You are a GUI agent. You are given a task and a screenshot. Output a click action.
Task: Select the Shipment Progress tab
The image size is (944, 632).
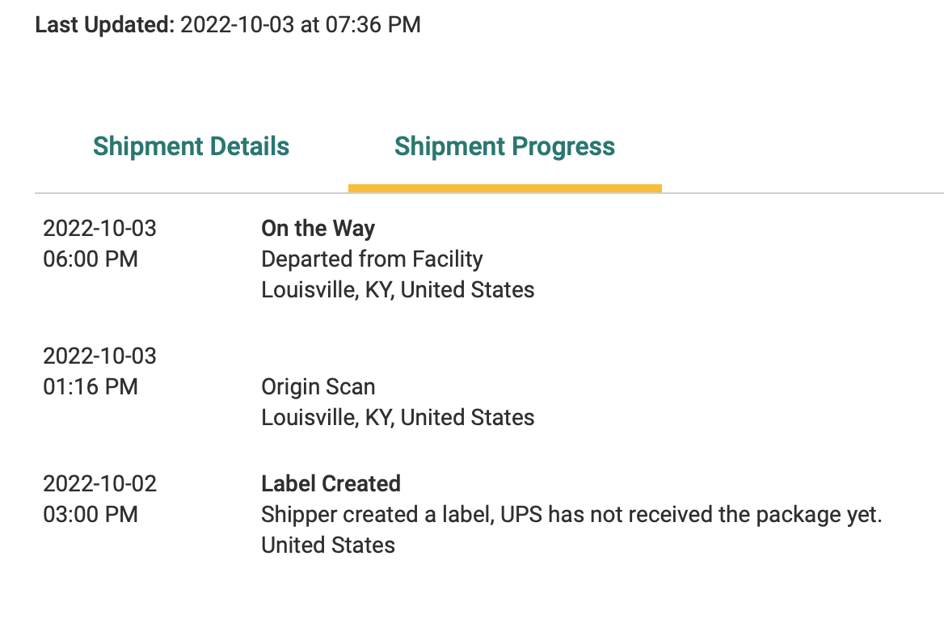pyautogui.click(x=504, y=146)
